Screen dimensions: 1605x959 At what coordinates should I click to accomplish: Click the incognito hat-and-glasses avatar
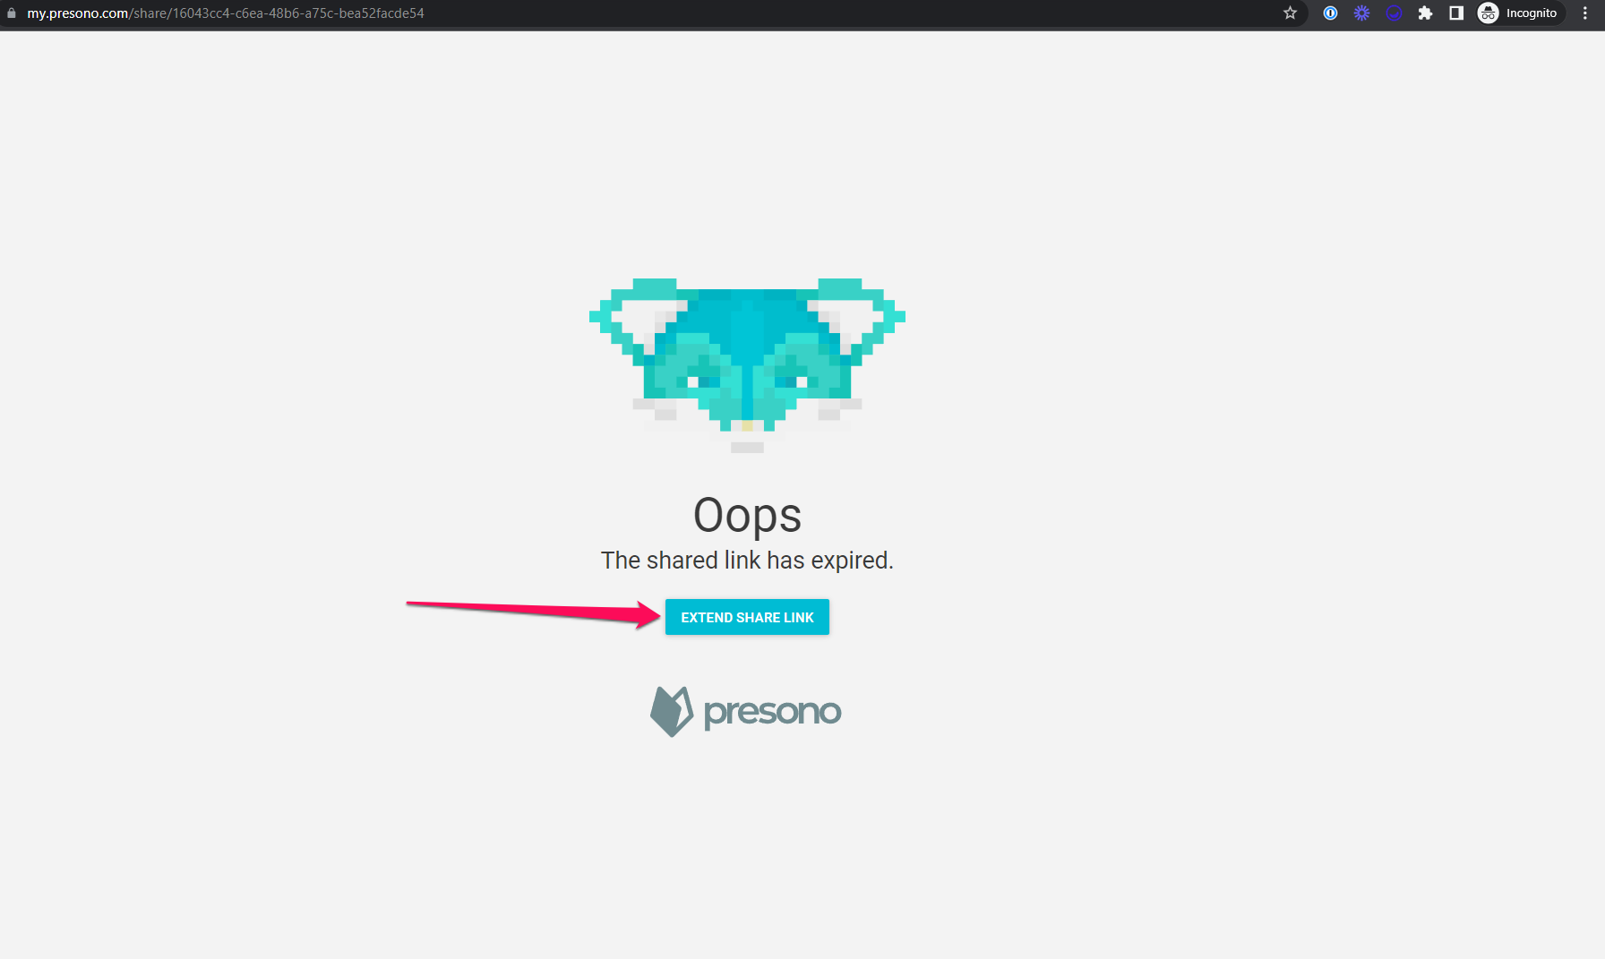(1488, 13)
